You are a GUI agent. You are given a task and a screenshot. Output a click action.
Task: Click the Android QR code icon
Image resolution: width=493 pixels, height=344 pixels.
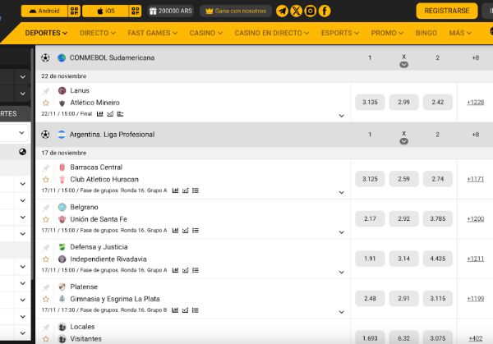(74, 11)
